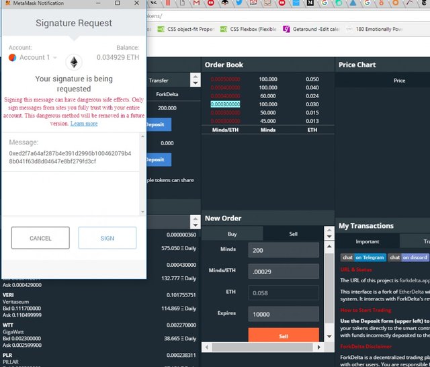The image size is (430, 367).
Task: Select the PLR PILLAR token row
Action: point(99,360)
